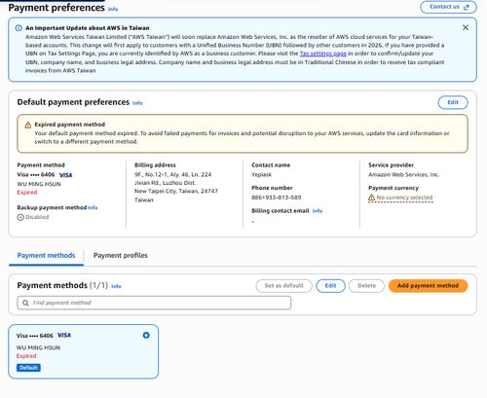Open the Contact us external link button

pos(448,7)
